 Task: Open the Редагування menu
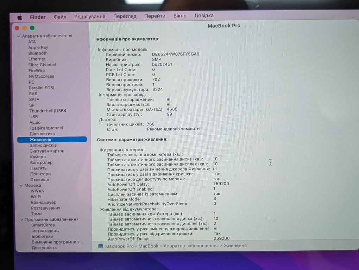pyautogui.click(x=89, y=17)
